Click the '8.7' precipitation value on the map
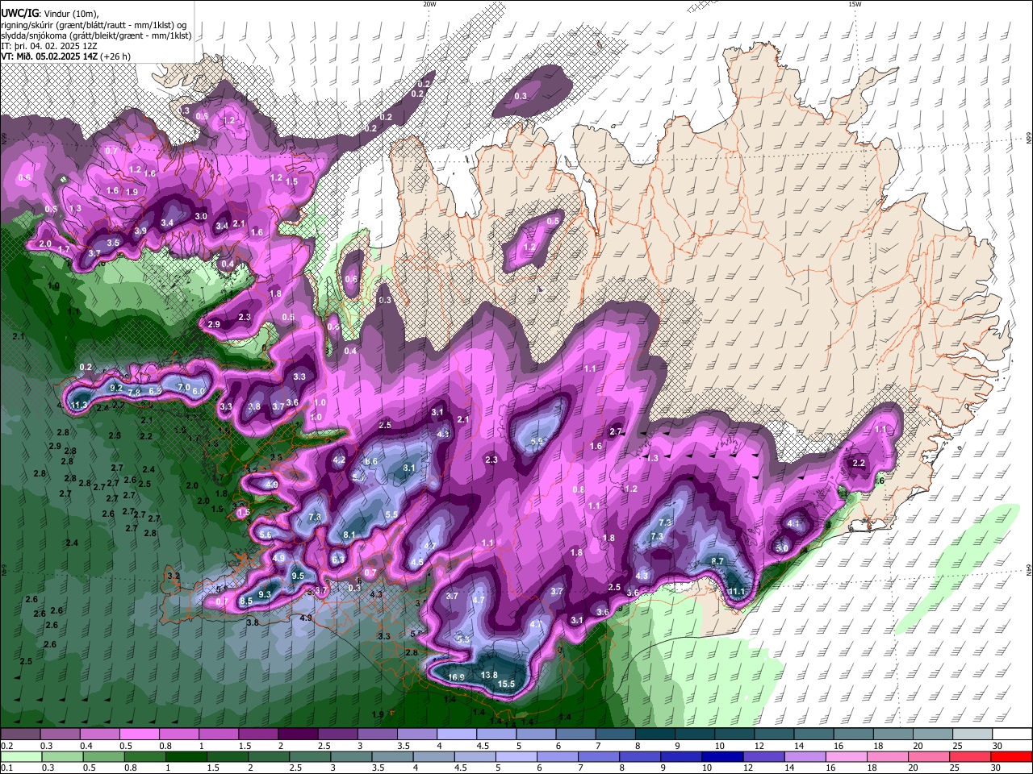This screenshot has height=774, width=1033. pos(717,561)
